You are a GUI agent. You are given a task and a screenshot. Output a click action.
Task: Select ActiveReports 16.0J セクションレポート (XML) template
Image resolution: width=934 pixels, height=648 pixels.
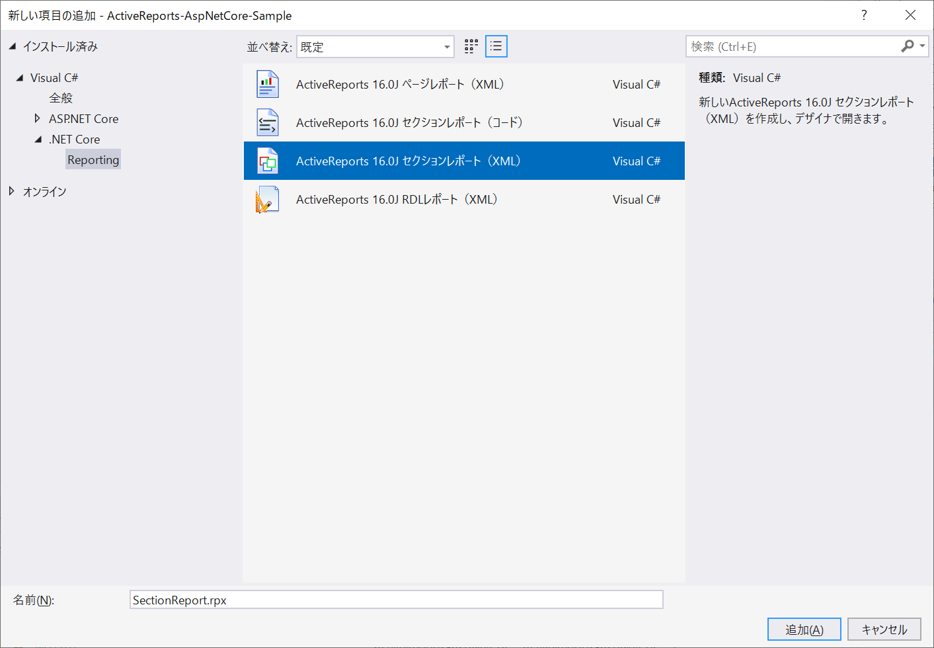[x=464, y=161]
